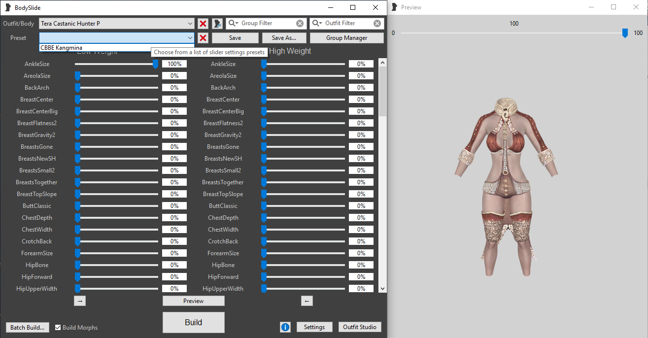Toggle the Build Morphs checkbox
648x338 pixels.
tap(58, 328)
